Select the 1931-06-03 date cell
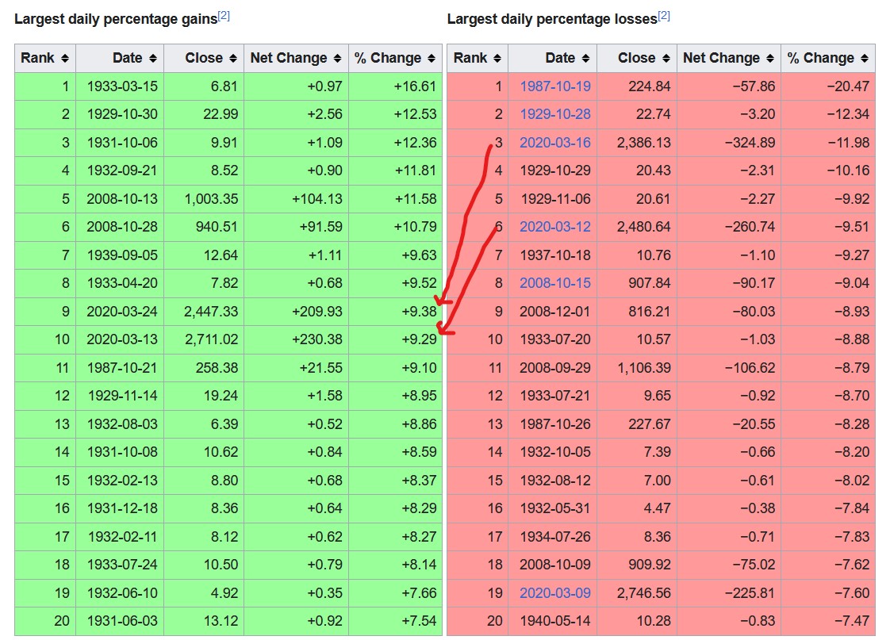890x640 pixels. [x=120, y=621]
